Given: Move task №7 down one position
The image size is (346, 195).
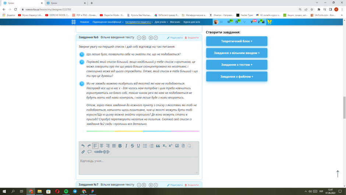Looking at the screenshot, I should (156, 185).
